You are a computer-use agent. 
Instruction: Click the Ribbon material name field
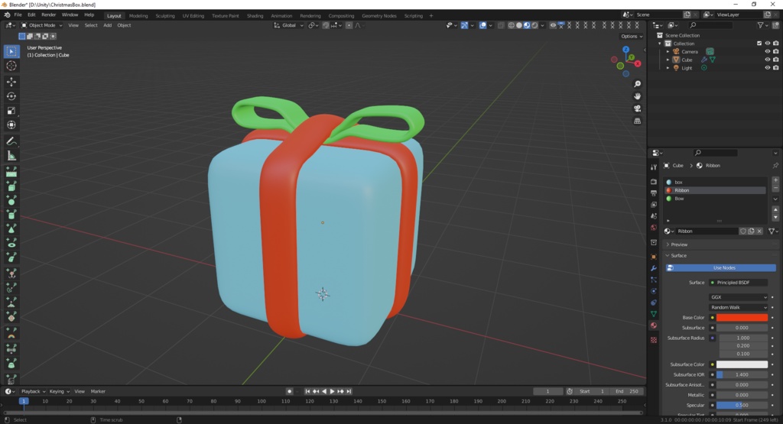pos(707,231)
